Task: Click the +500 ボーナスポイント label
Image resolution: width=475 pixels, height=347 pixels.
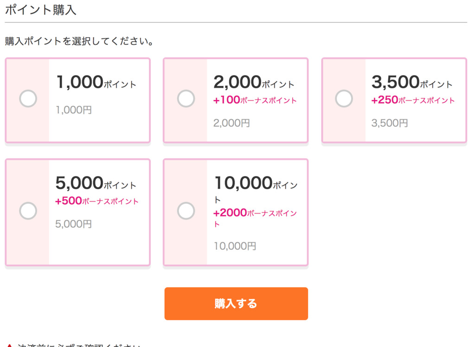Action: tap(96, 202)
